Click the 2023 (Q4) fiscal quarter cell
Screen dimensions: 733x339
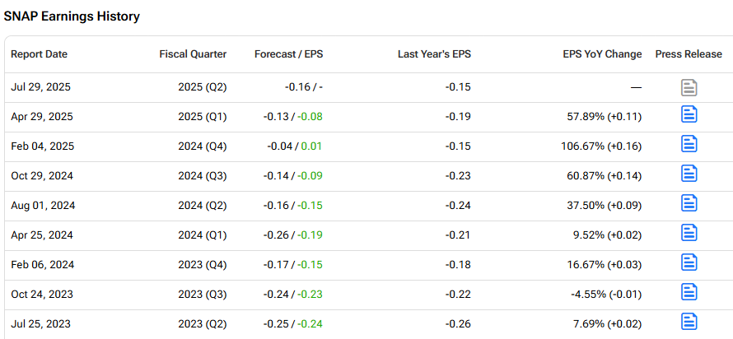tap(203, 265)
